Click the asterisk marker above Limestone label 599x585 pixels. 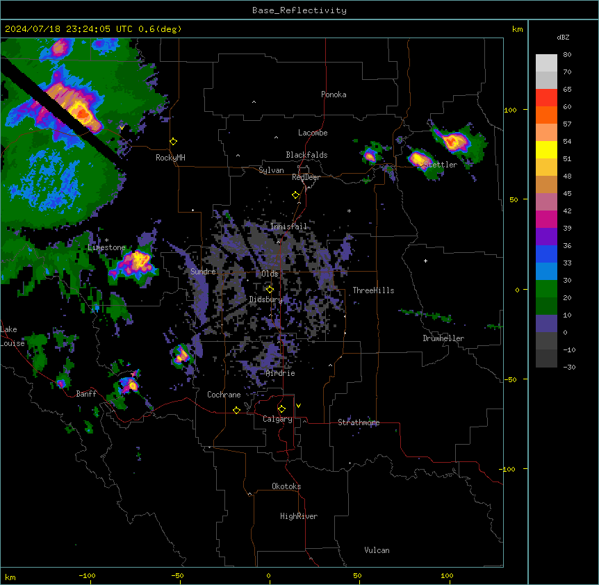(x=106, y=240)
